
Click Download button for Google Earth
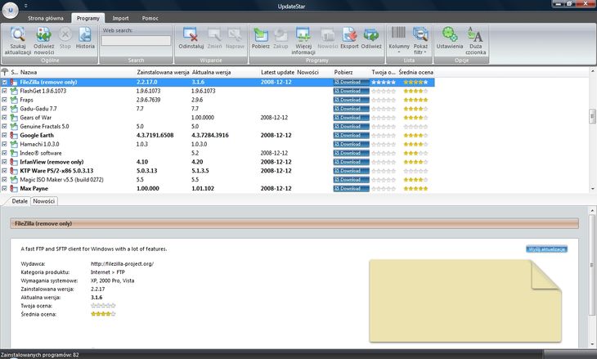[351, 135]
